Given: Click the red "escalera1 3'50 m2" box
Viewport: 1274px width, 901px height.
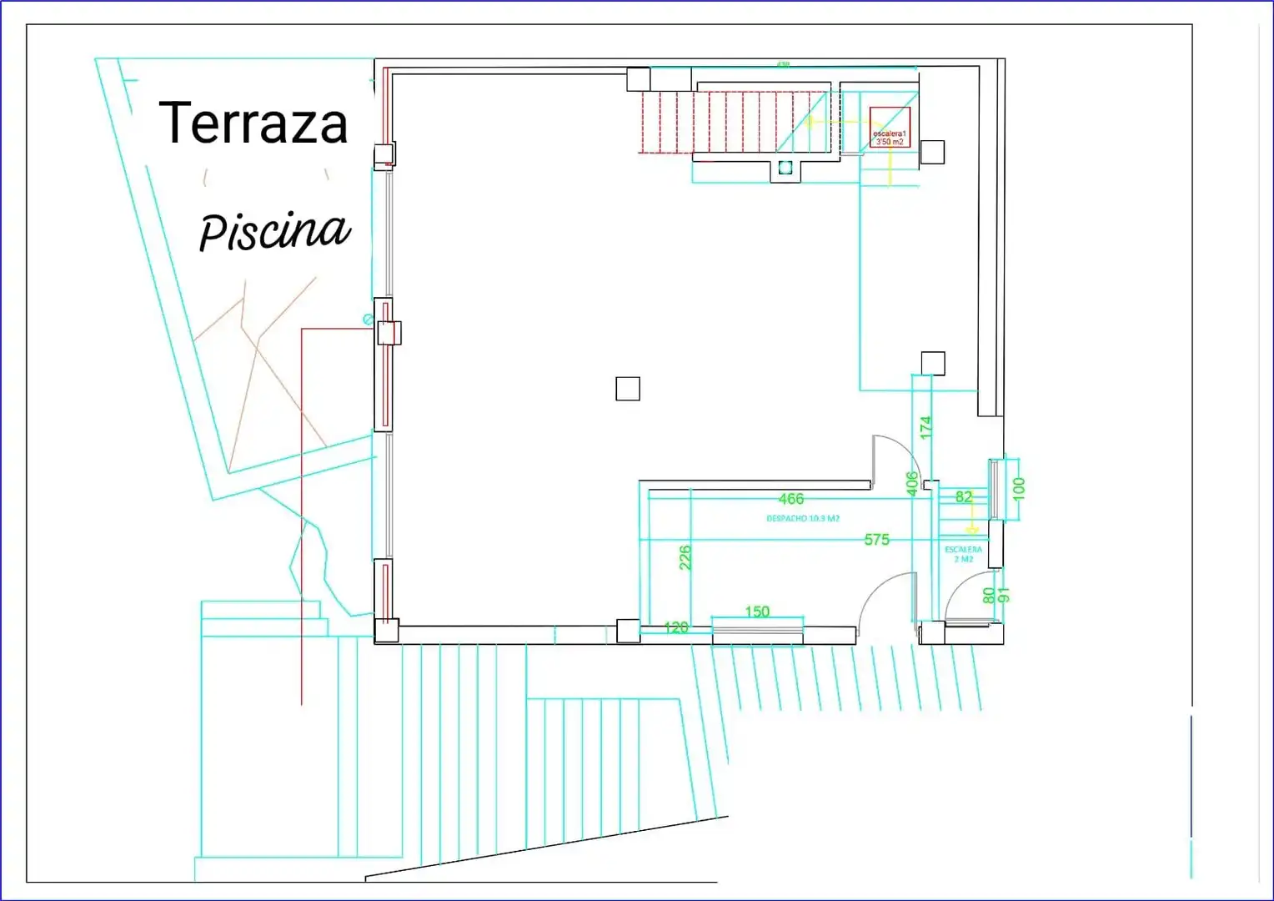Looking at the screenshot, I should pos(890,128).
